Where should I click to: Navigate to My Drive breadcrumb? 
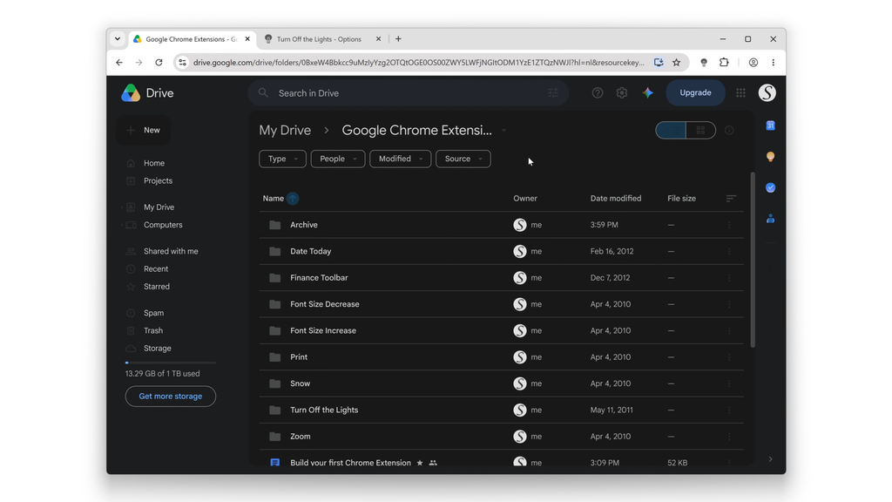(285, 131)
